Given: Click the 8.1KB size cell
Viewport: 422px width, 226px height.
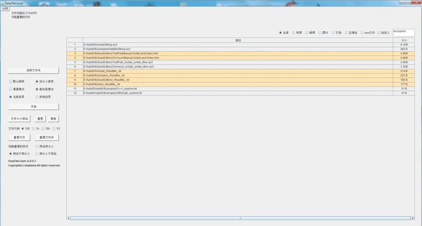Looking at the screenshot, I should pyautogui.click(x=404, y=45).
